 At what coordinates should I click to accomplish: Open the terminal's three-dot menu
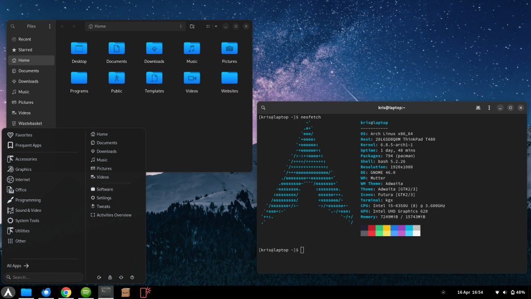pyautogui.click(x=488, y=107)
